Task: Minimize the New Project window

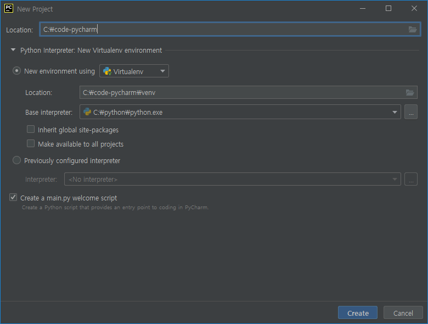Action: (x=363, y=9)
